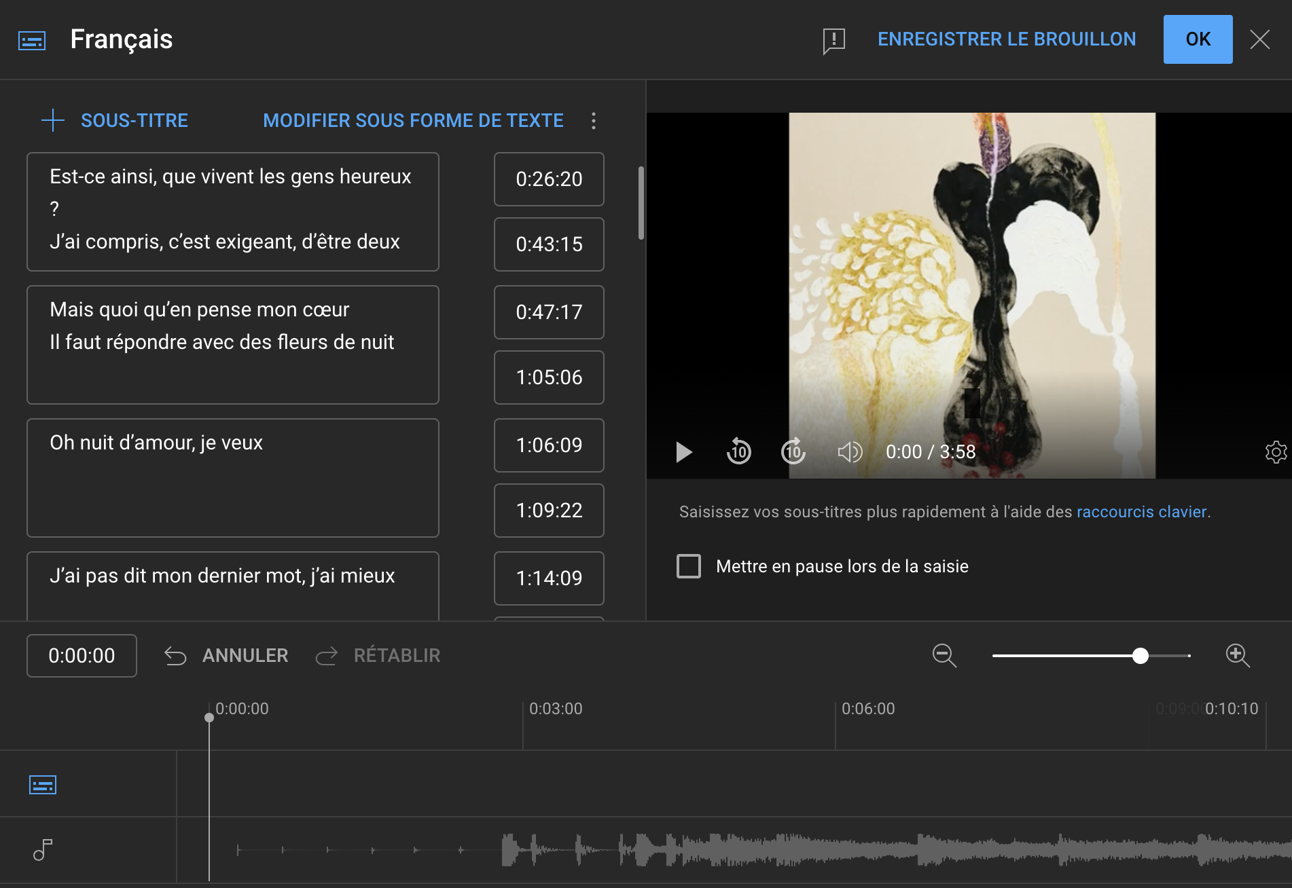Confirm with the OK button
This screenshot has height=888, width=1292.
[1198, 39]
